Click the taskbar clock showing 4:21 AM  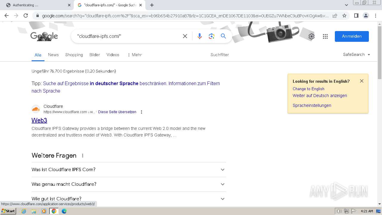pyautogui.click(x=367, y=211)
